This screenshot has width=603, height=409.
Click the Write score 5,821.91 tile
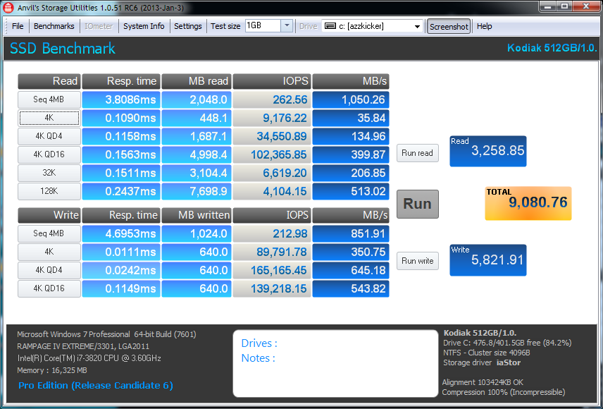pyautogui.click(x=488, y=260)
